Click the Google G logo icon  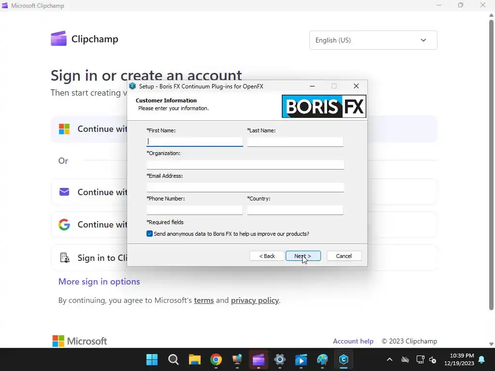pos(64,224)
